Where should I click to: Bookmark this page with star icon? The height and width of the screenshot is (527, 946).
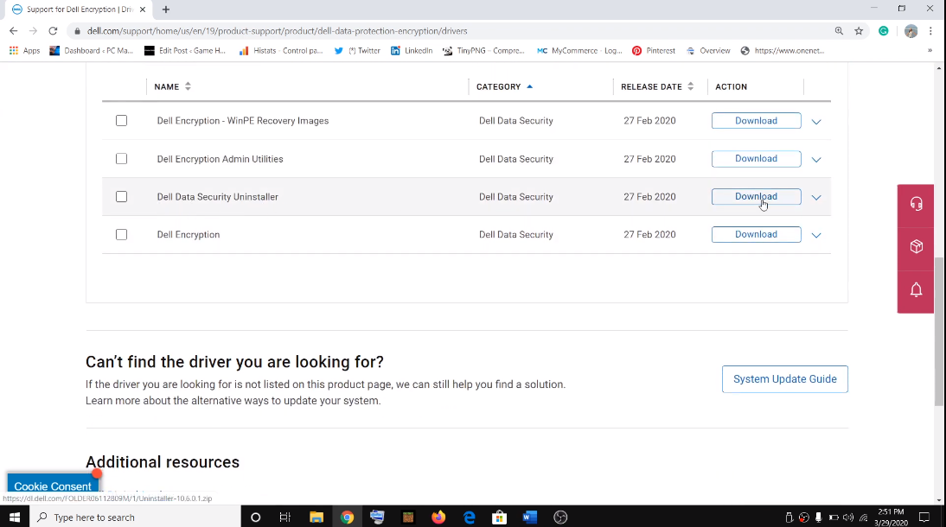[x=859, y=31]
